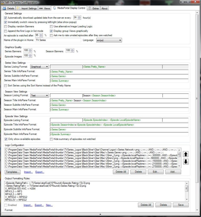Open the Views tab
Screen dimensions: 201x217
coord(45,8)
